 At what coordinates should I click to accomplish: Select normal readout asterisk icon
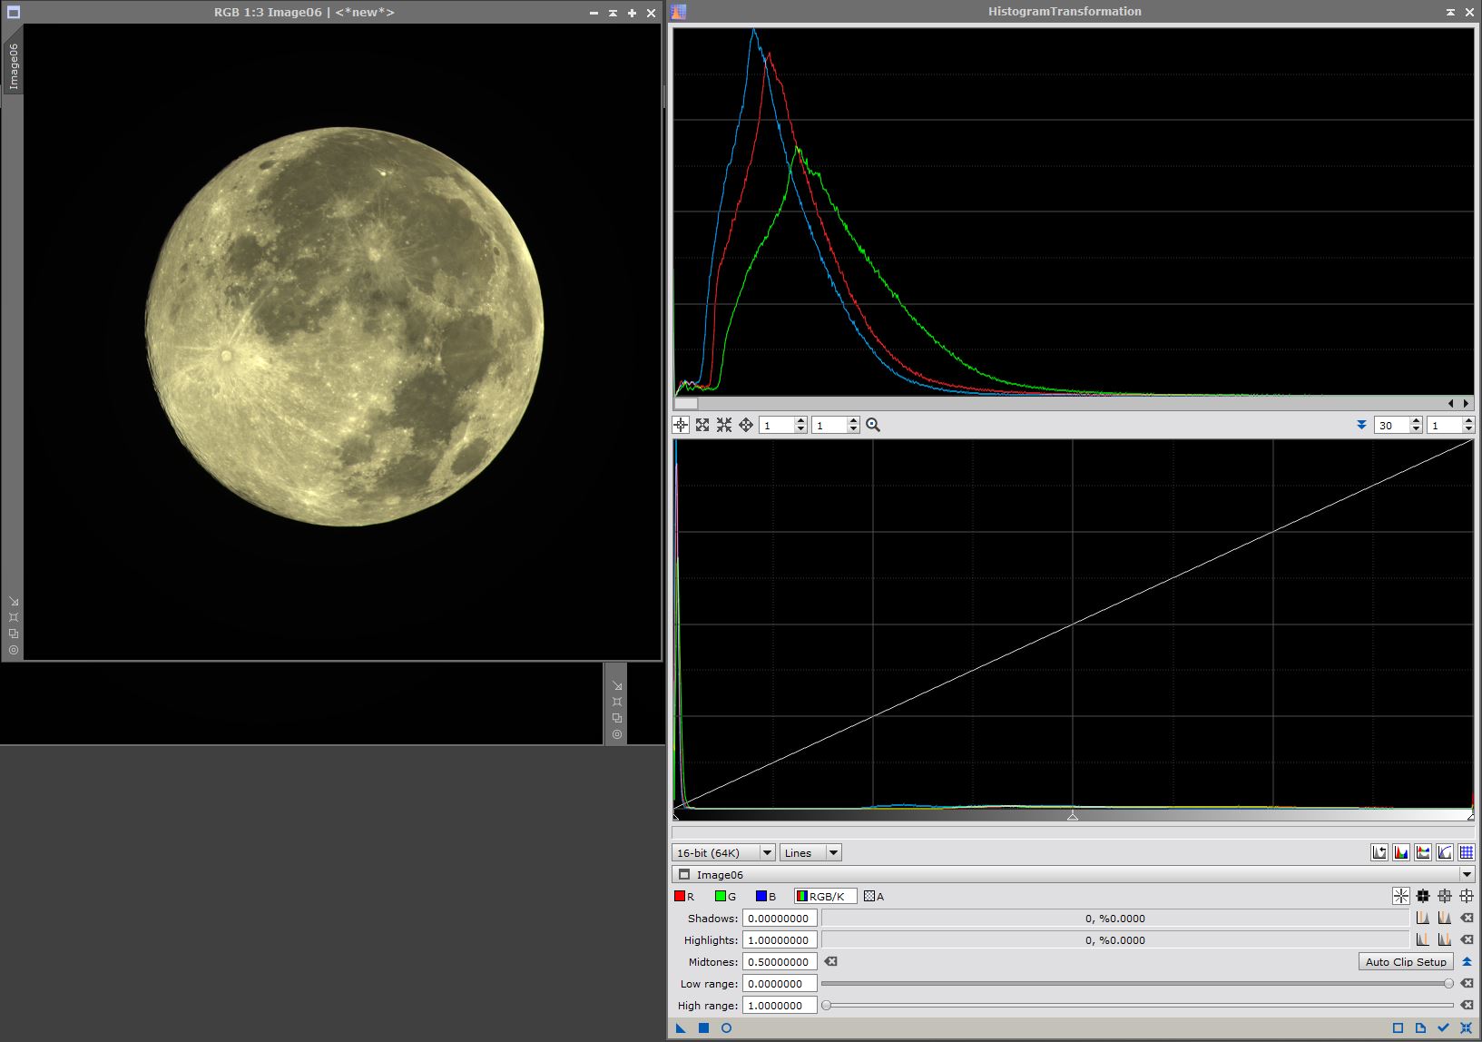point(1401,896)
